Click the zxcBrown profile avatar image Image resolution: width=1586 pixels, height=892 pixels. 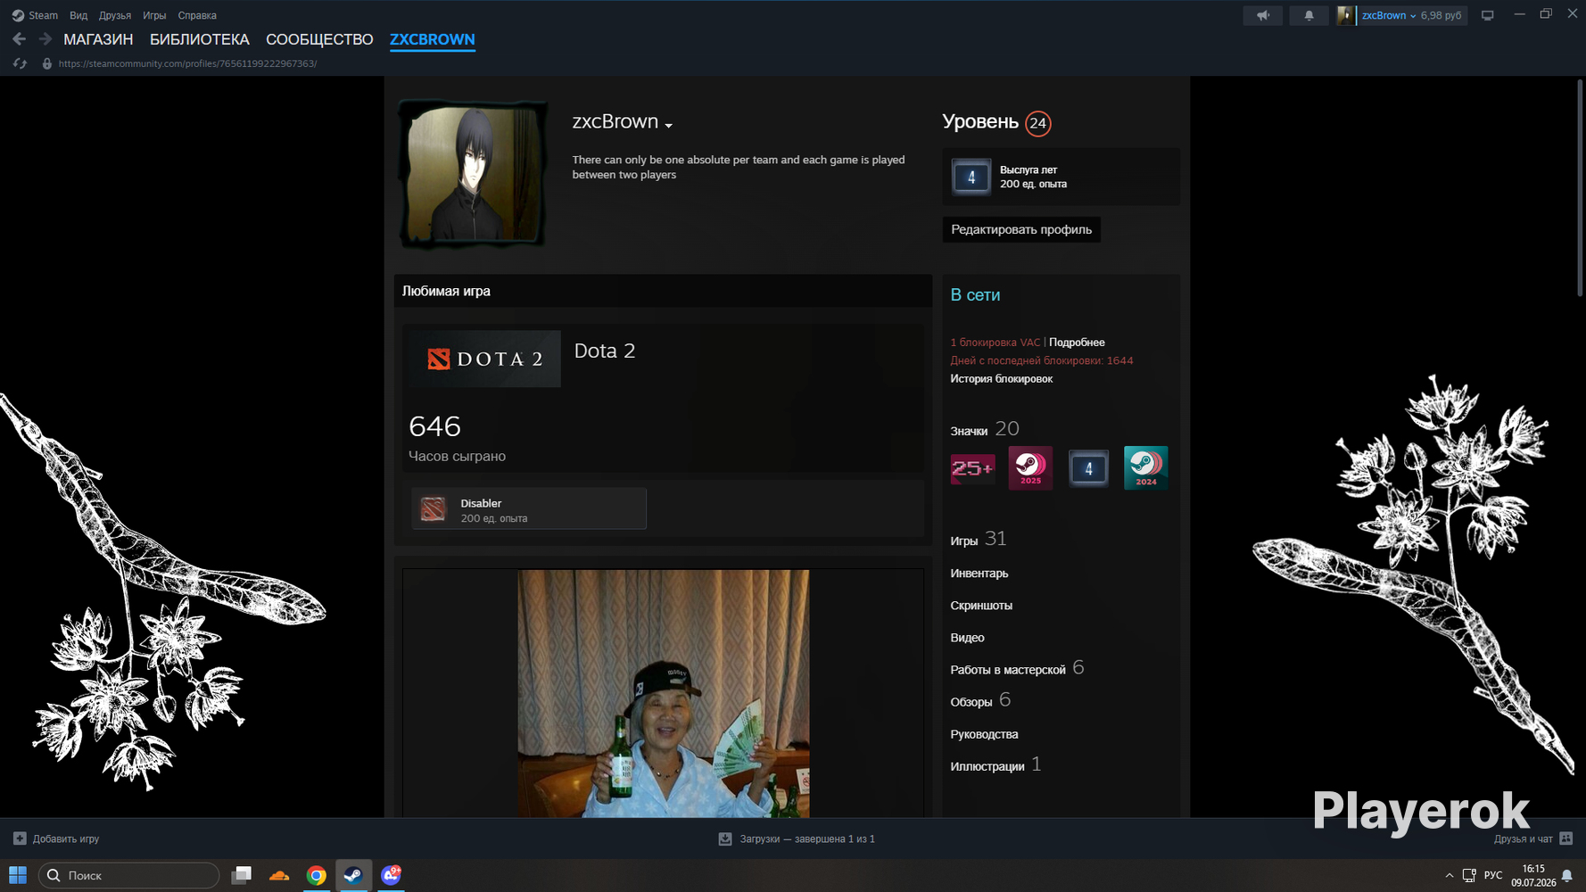pos(473,174)
